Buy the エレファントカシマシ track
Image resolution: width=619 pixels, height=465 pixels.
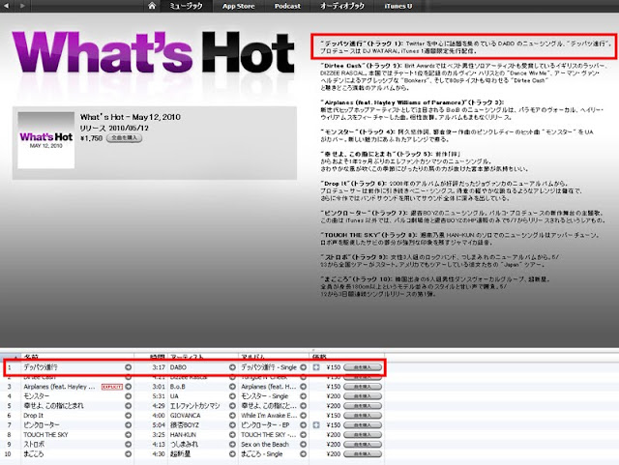(x=363, y=406)
